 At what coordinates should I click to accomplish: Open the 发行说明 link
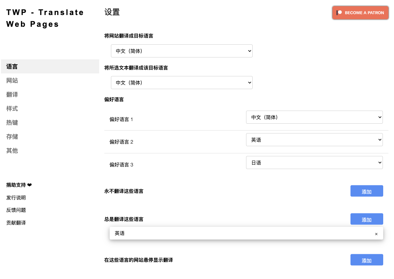click(x=16, y=198)
